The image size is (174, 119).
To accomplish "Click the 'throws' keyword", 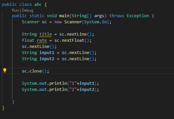I will (117, 16).
